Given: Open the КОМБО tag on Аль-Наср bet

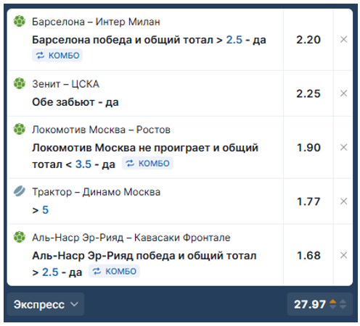Looking at the screenshot, I should pyautogui.click(x=114, y=271).
